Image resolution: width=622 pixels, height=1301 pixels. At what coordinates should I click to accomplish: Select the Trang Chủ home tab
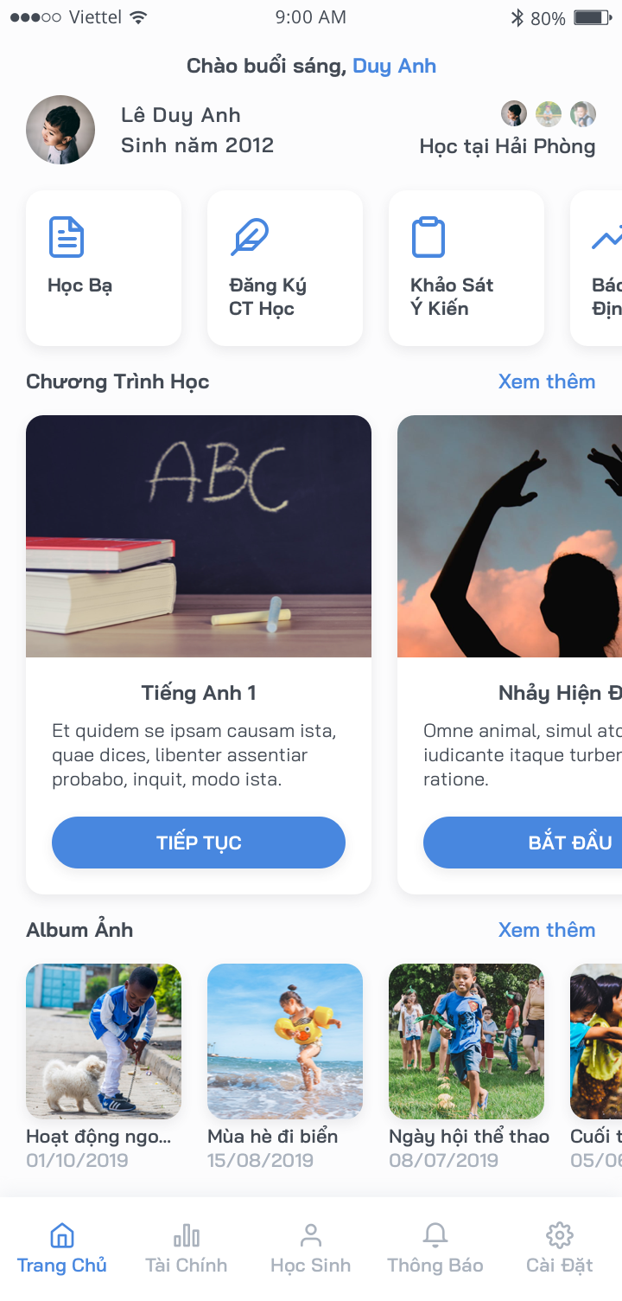(x=62, y=1250)
